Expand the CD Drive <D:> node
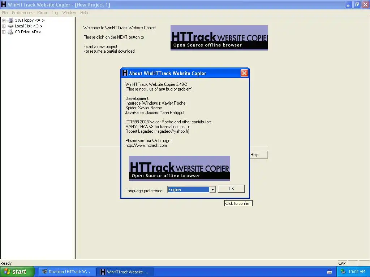This screenshot has width=370, height=277. pyautogui.click(x=4, y=32)
